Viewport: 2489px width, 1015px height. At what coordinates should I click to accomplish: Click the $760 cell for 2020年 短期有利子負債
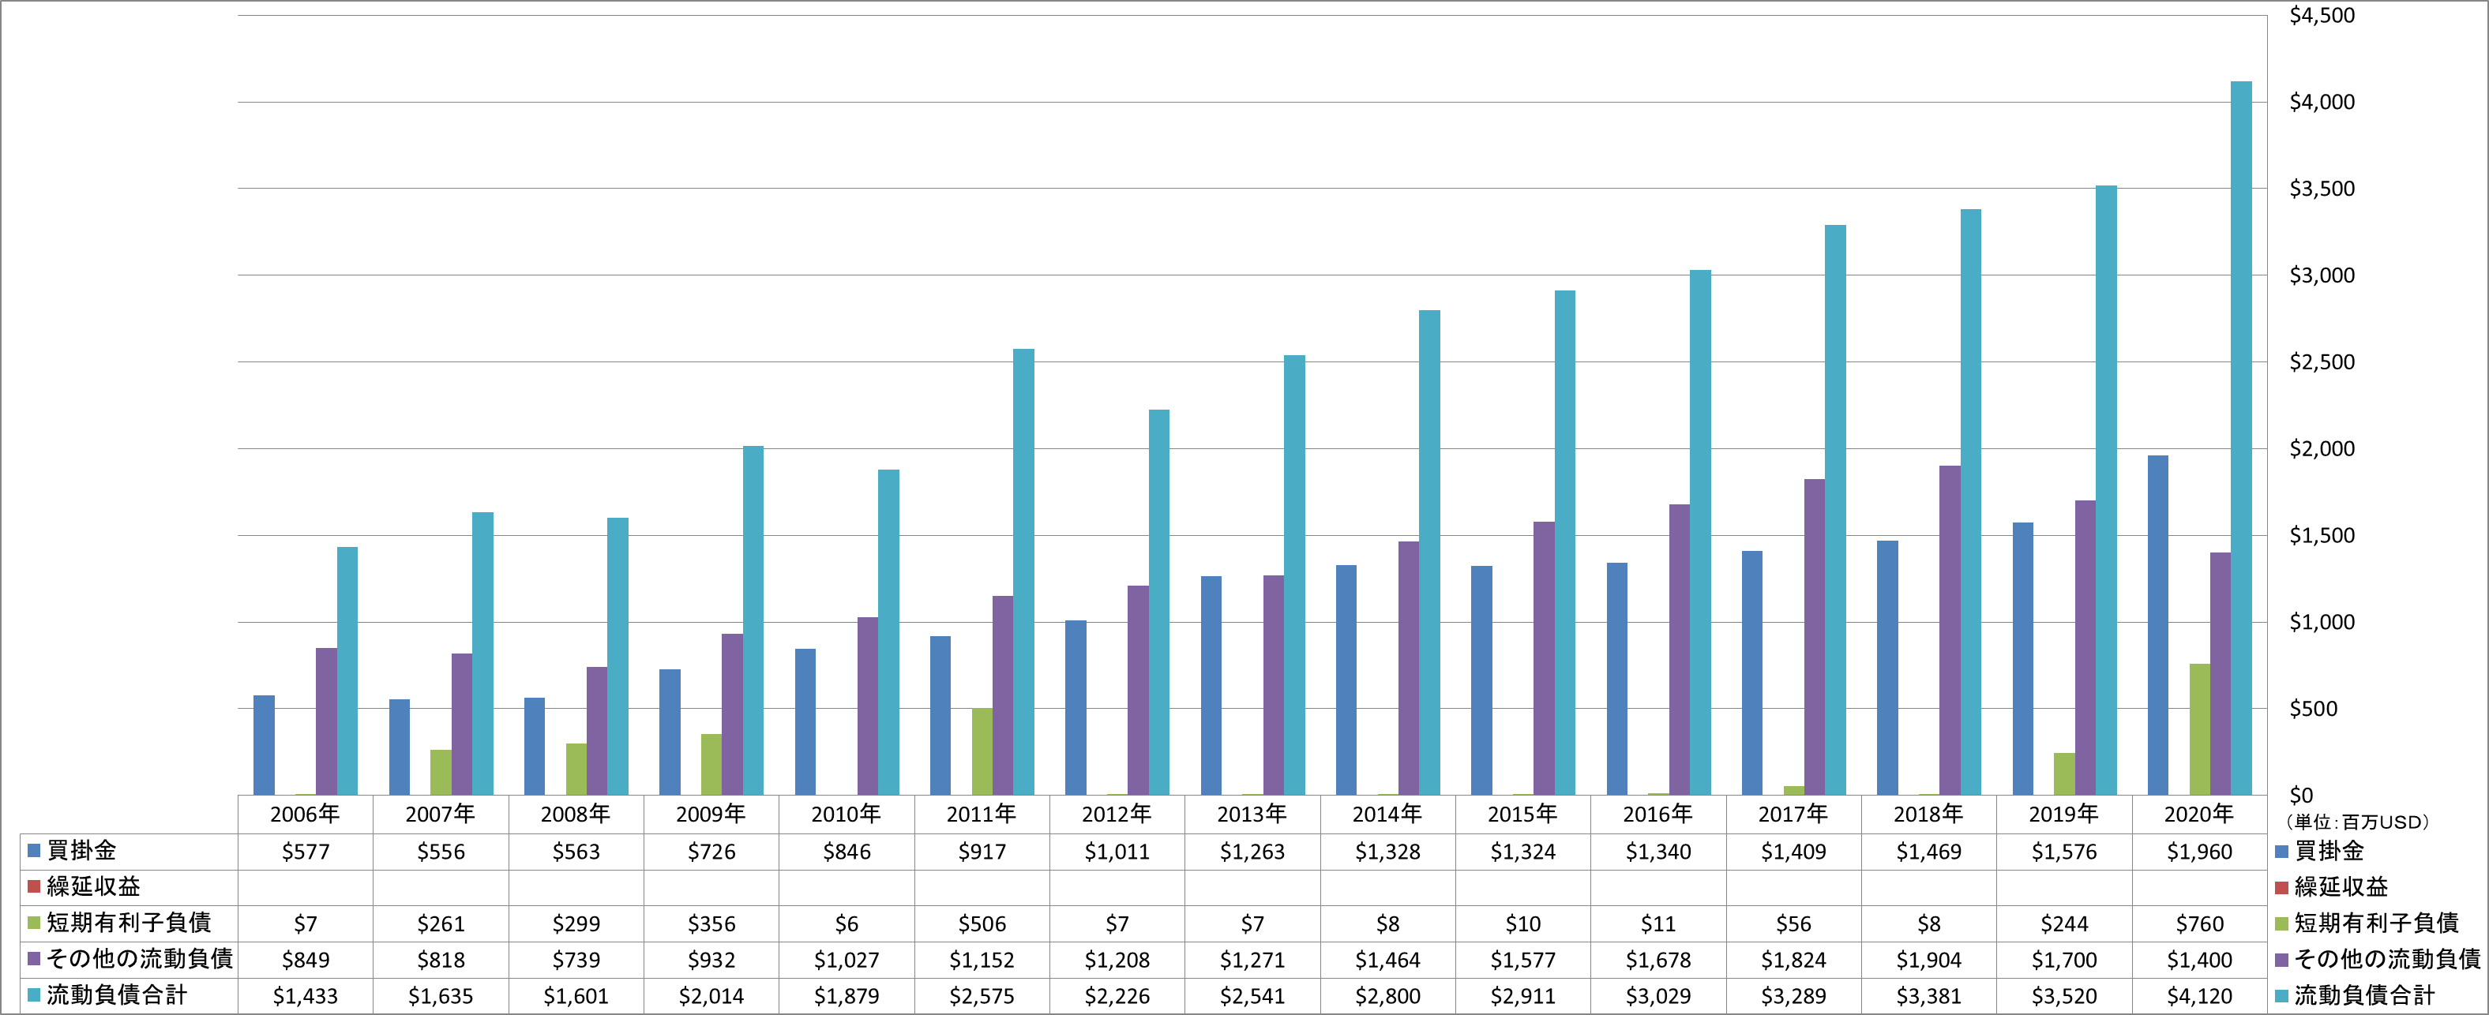coord(2199,924)
